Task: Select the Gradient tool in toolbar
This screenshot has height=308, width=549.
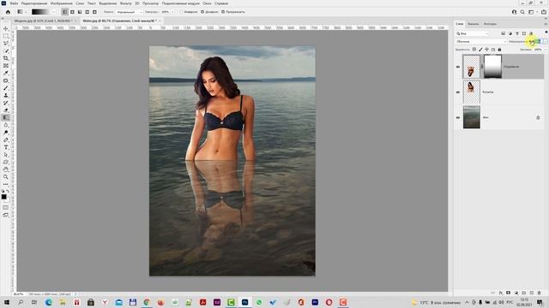Action: pyautogui.click(x=6, y=118)
